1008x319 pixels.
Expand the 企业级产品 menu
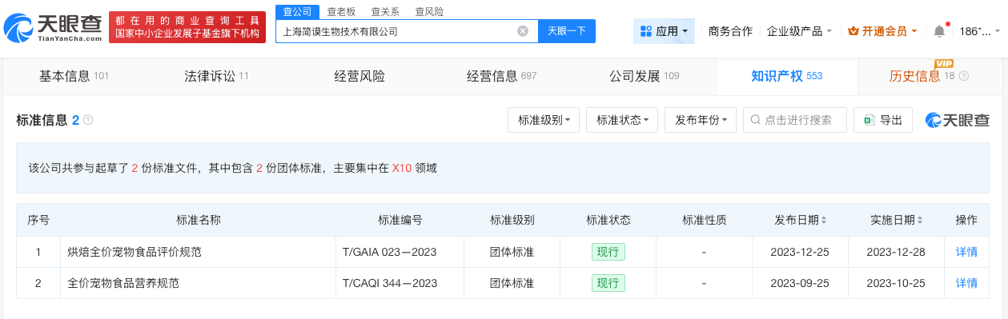(x=799, y=31)
